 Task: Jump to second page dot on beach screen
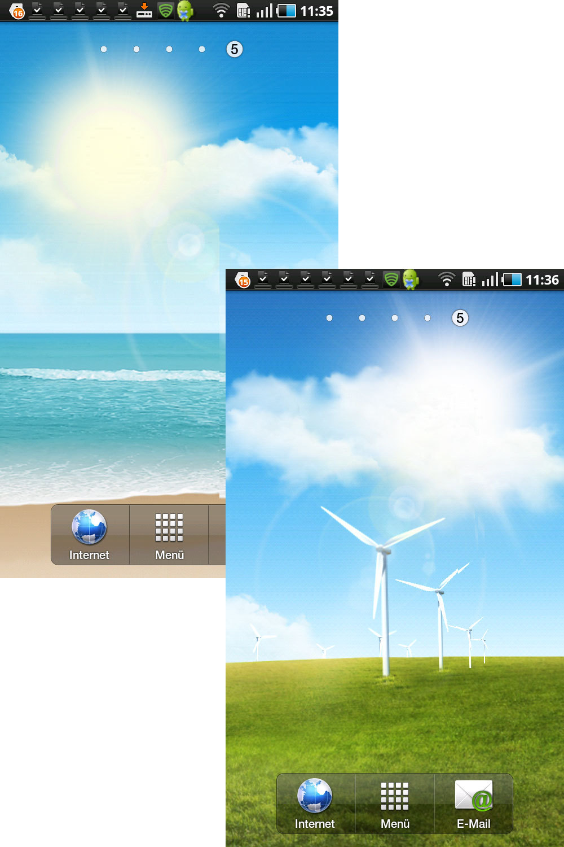(x=136, y=49)
